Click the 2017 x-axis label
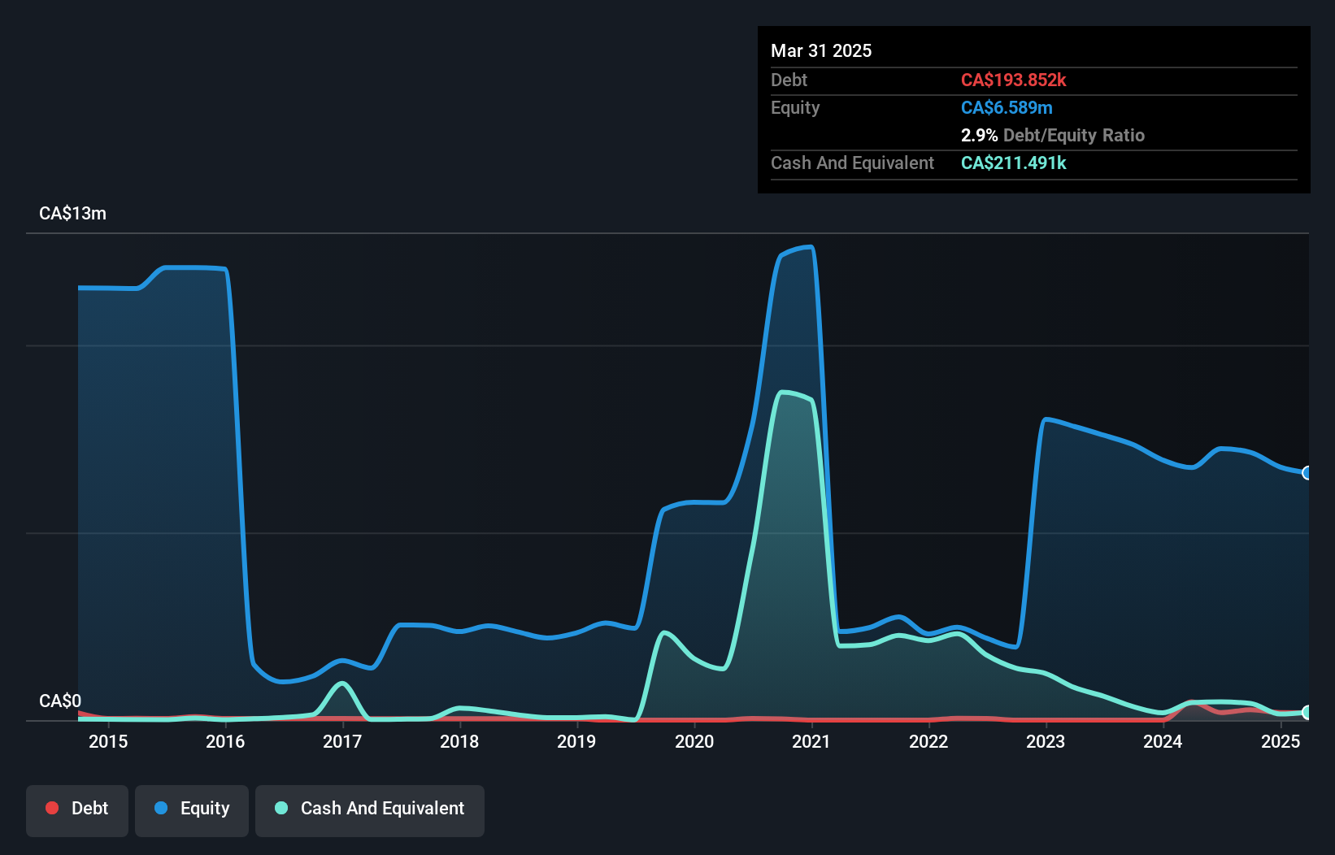This screenshot has height=855, width=1335. (x=342, y=741)
